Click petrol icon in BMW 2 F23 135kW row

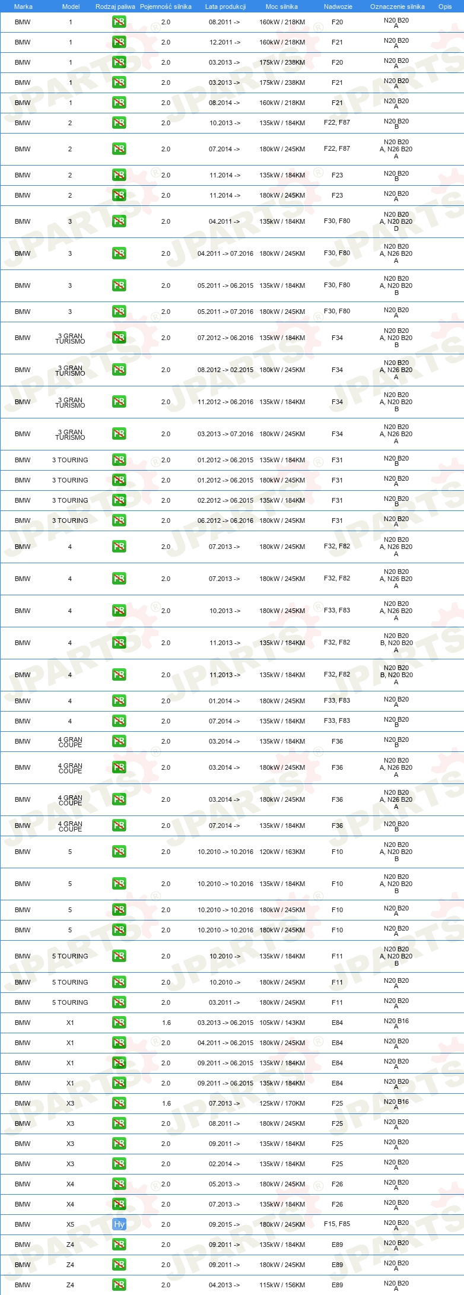(119, 175)
